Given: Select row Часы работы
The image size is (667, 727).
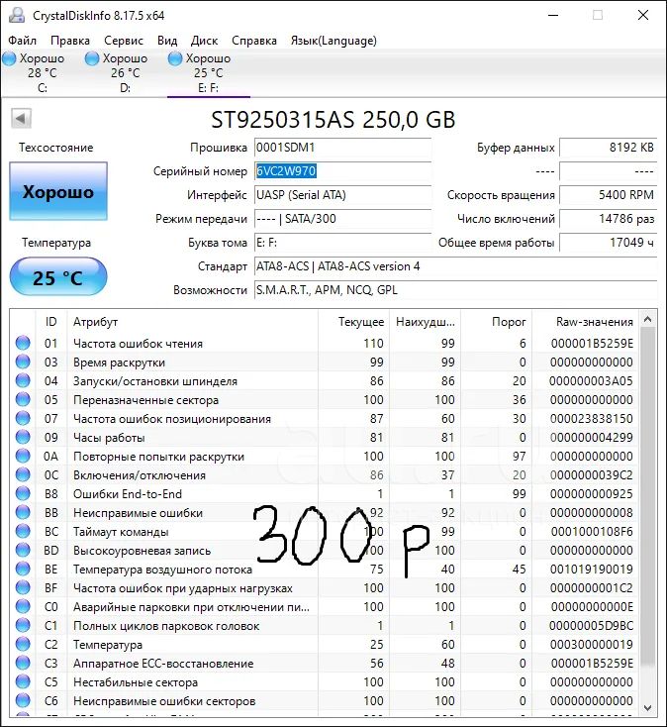Looking at the screenshot, I should pyautogui.click(x=325, y=437).
